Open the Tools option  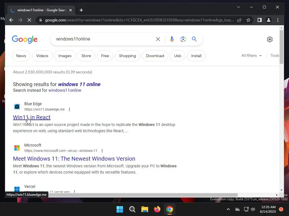pos(275,55)
